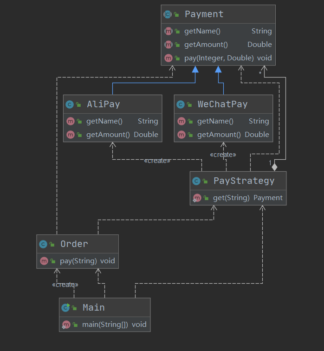
Task: Click the void return type of Order pay(String)
Action: coord(108,261)
